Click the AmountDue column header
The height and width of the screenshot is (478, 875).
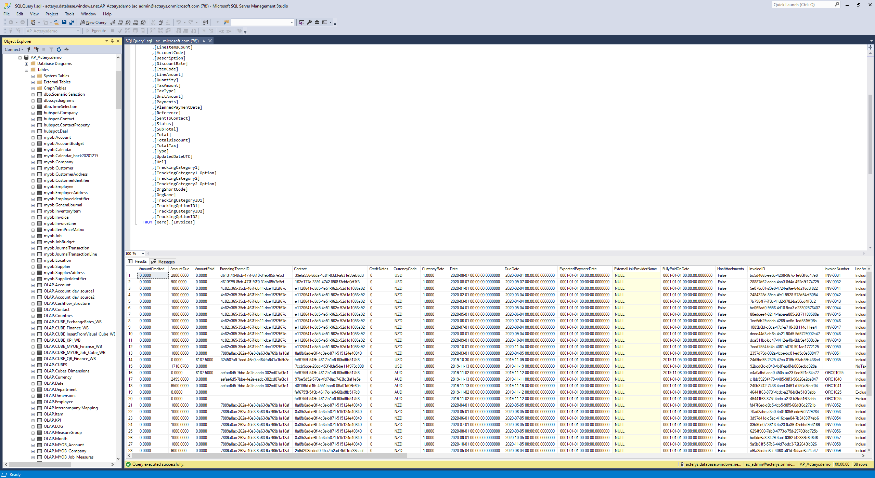pyautogui.click(x=180, y=269)
